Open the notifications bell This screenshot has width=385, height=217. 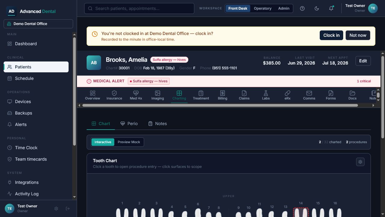[331, 8]
